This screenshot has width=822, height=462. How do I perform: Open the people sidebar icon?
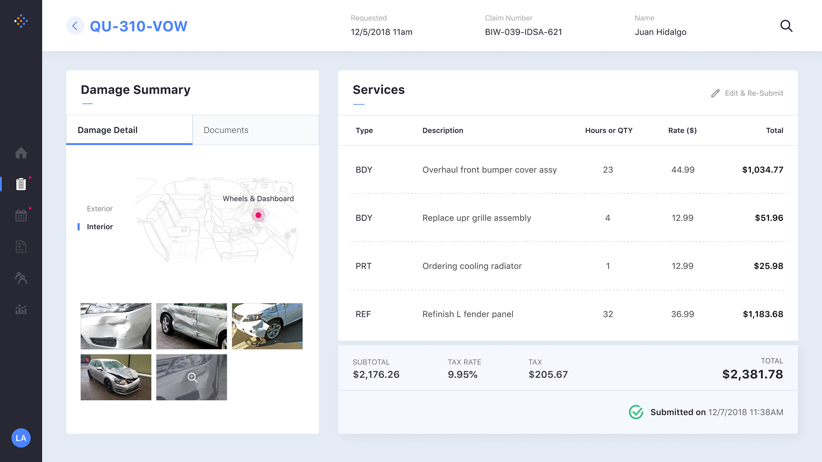coord(21,278)
